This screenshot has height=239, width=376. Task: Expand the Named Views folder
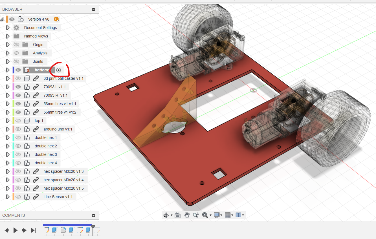[8, 36]
